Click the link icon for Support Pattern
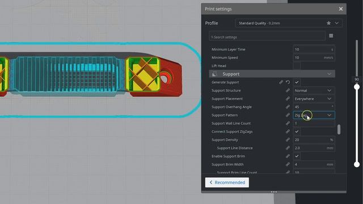This screenshot has height=204, width=363. (x=288, y=115)
